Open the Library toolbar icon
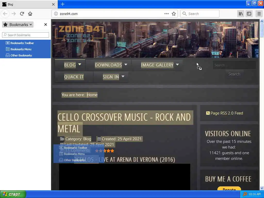 coord(241,14)
